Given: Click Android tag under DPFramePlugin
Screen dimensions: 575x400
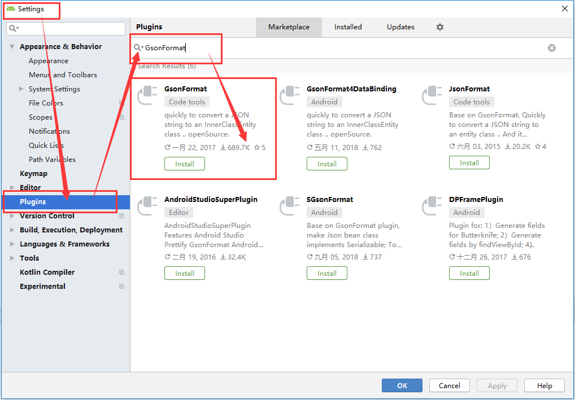Looking at the screenshot, I should (x=467, y=213).
